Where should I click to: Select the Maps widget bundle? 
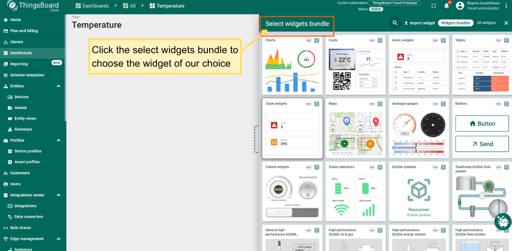(x=356, y=129)
